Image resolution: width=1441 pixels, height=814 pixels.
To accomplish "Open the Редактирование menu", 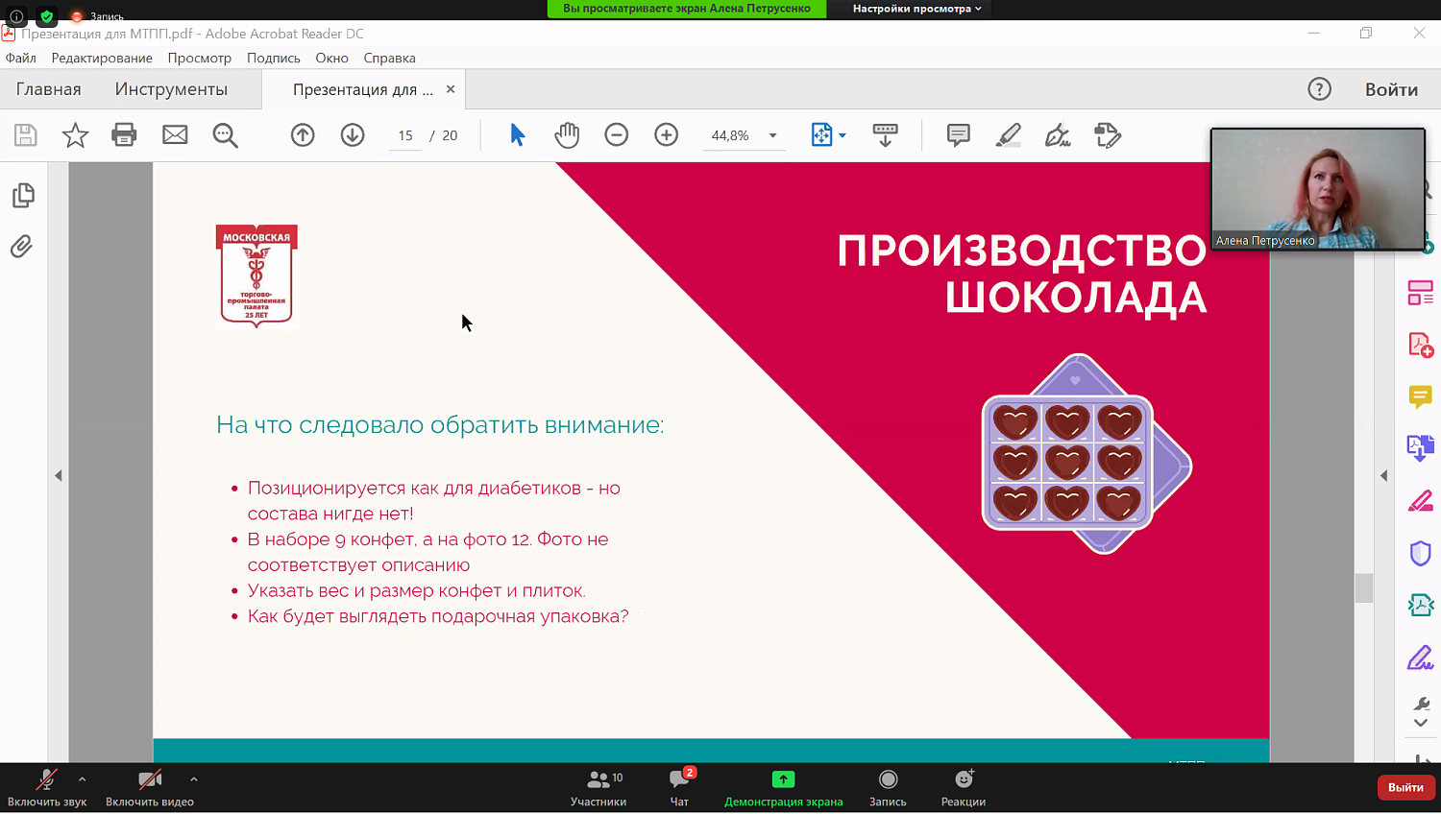I will 102,58.
